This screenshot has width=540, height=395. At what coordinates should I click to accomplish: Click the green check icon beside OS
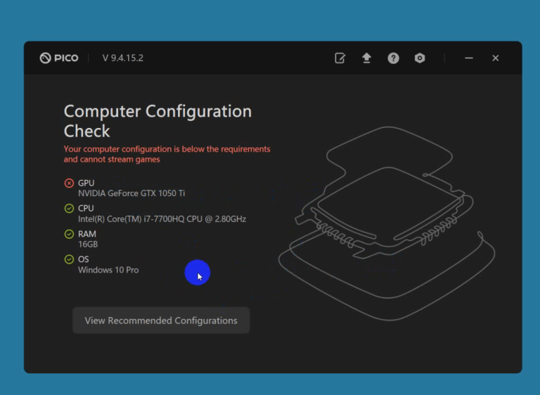point(69,259)
